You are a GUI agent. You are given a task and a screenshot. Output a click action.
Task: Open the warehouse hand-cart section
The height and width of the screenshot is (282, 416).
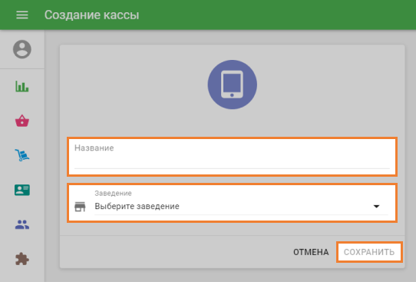(22, 155)
